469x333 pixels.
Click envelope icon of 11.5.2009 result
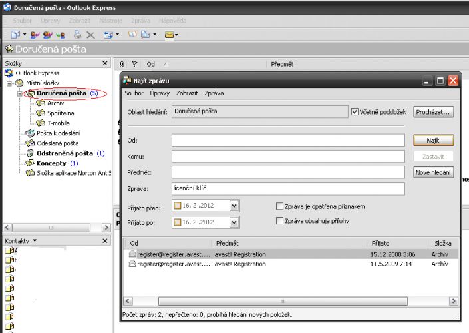click(132, 264)
